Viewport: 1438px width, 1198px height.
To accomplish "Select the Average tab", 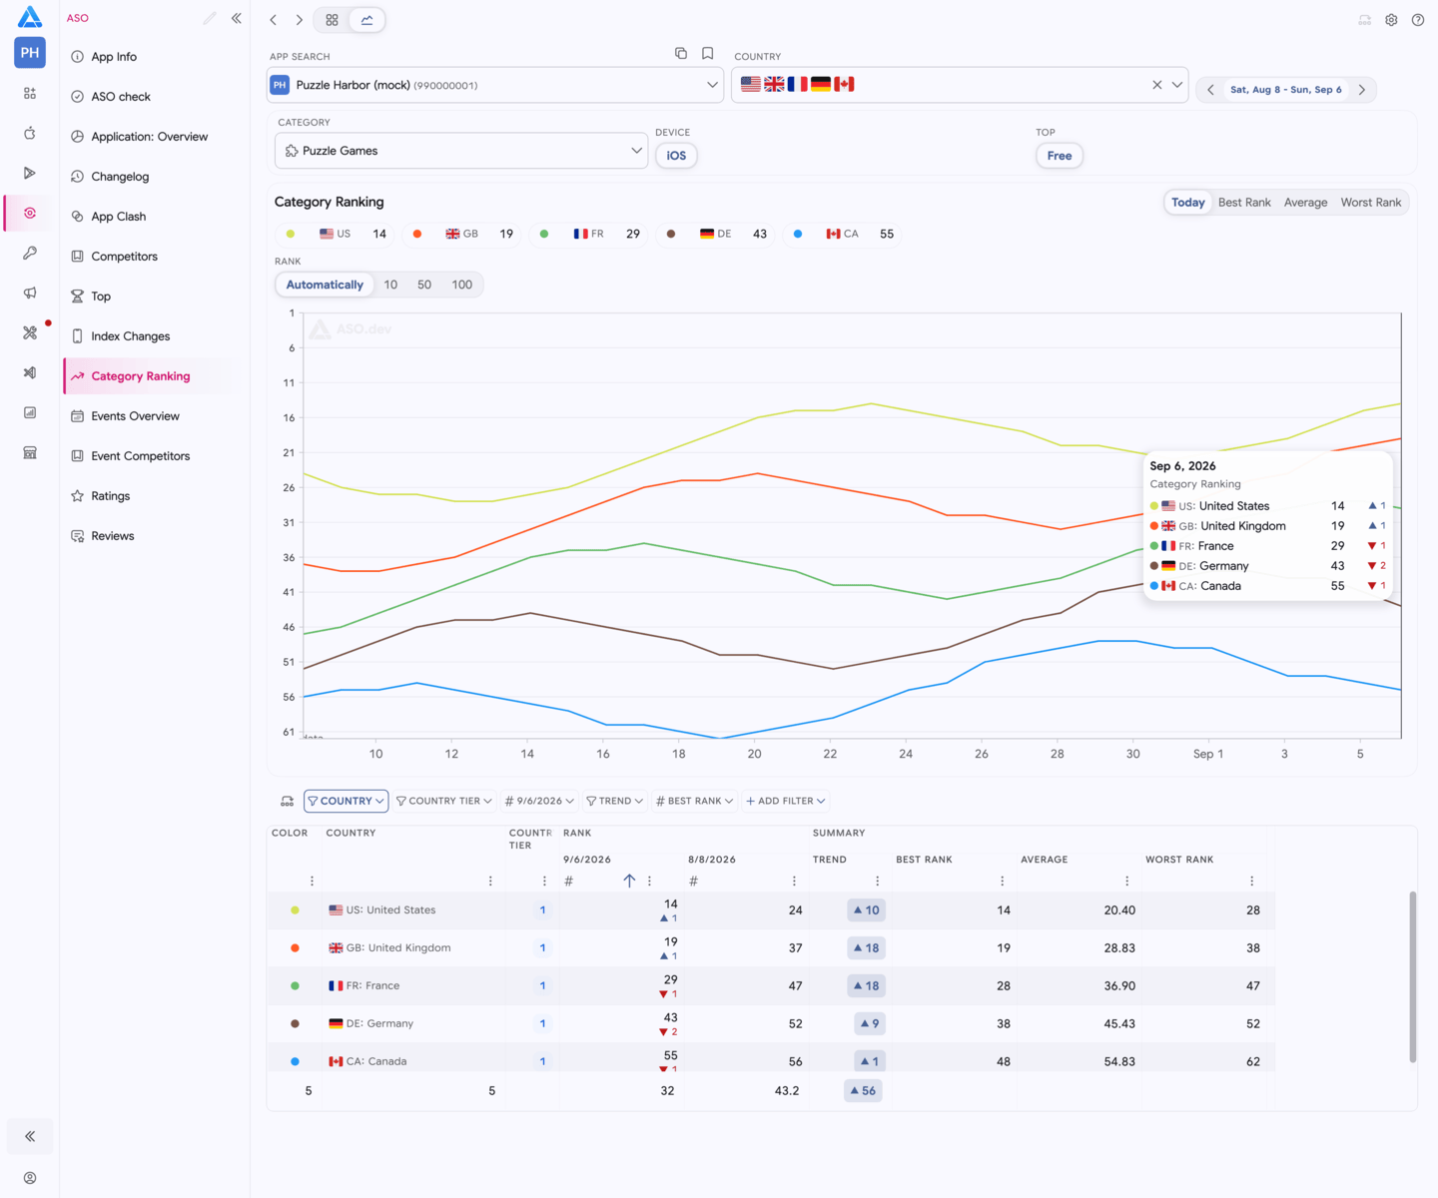I will [x=1305, y=203].
